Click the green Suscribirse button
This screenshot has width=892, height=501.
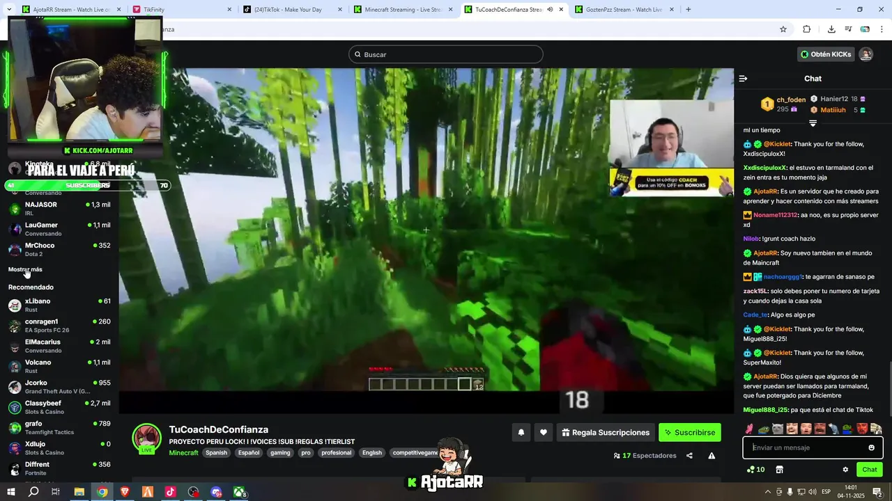(x=690, y=432)
